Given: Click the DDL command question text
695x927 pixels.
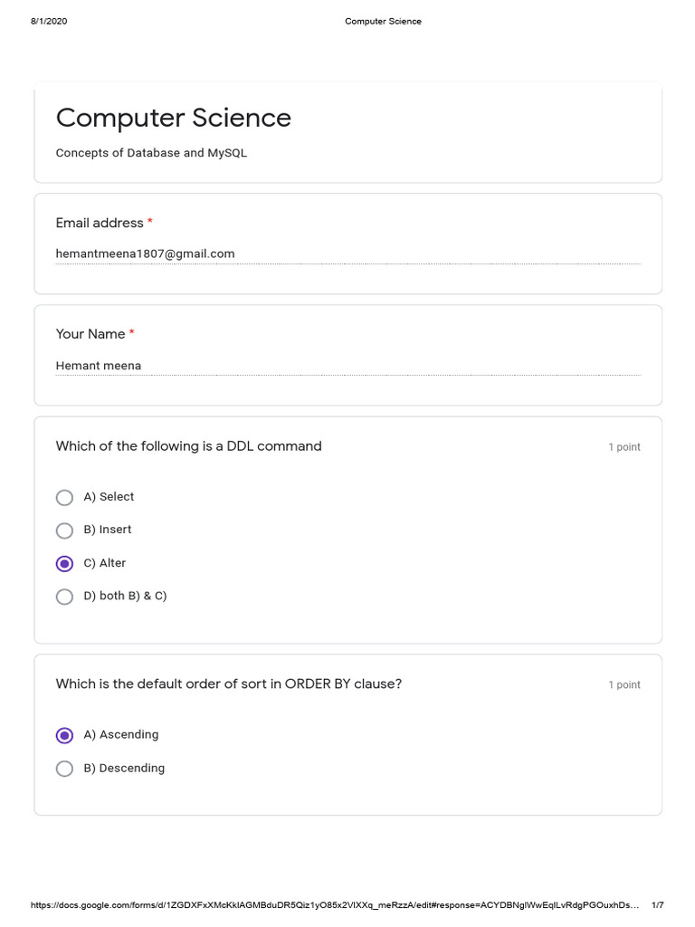Looking at the screenshot, I should pyautogui.click(x=188, y=446).
